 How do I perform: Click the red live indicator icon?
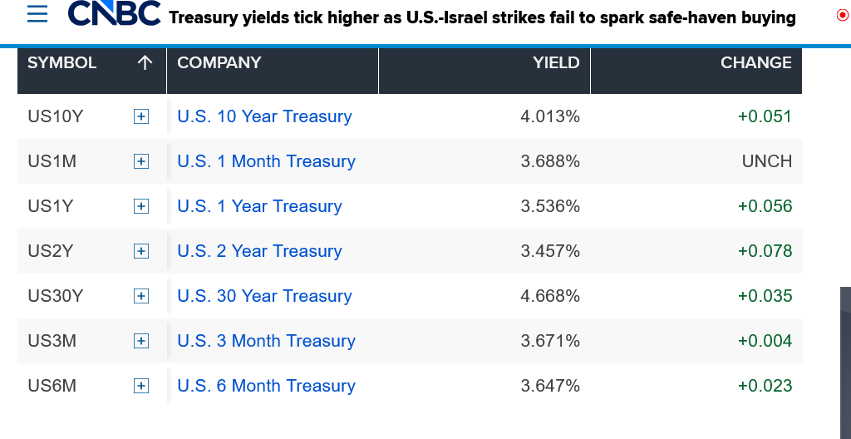click(842, 16)
